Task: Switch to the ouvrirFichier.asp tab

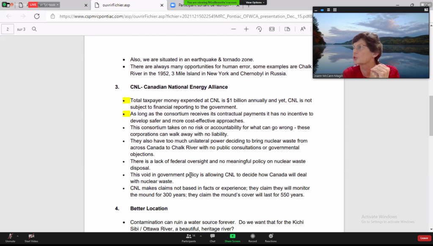Action: click(x=127, y=5)
